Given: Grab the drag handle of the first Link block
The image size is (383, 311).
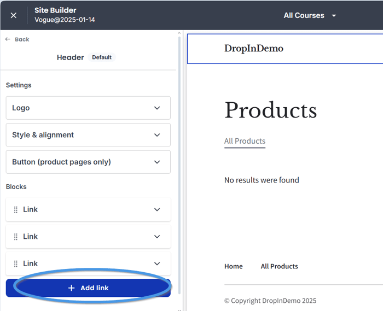Looking at the screenshot, I should tap(16, 210).
